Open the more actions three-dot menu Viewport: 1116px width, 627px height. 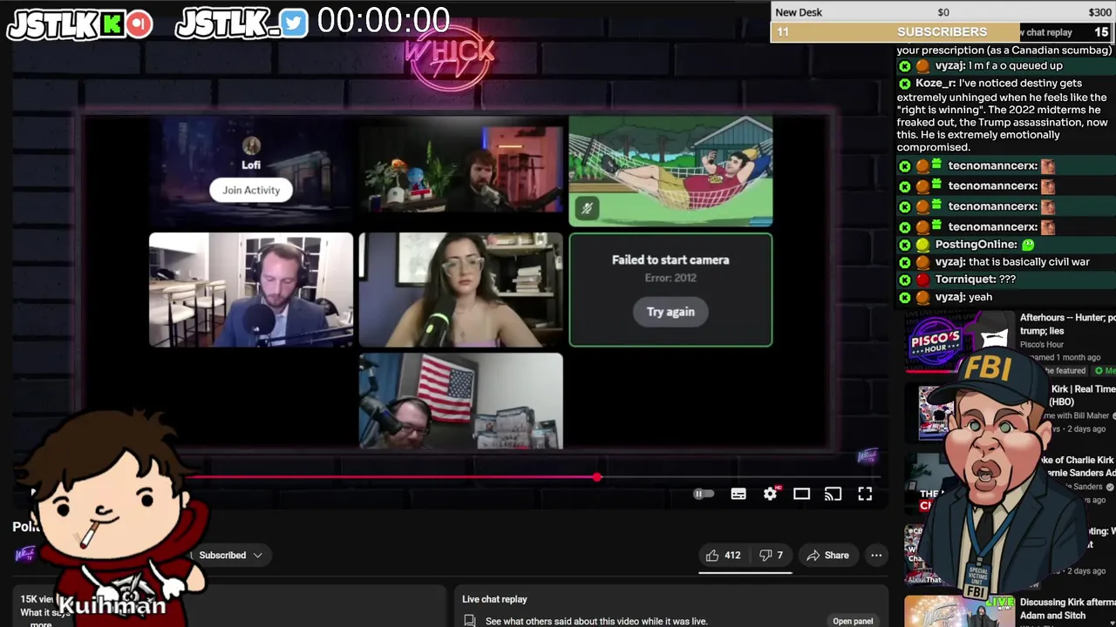[x=876, y=556]
